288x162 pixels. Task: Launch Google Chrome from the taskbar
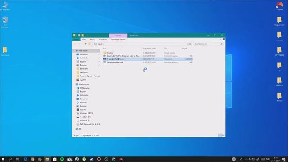pos(32,159)
